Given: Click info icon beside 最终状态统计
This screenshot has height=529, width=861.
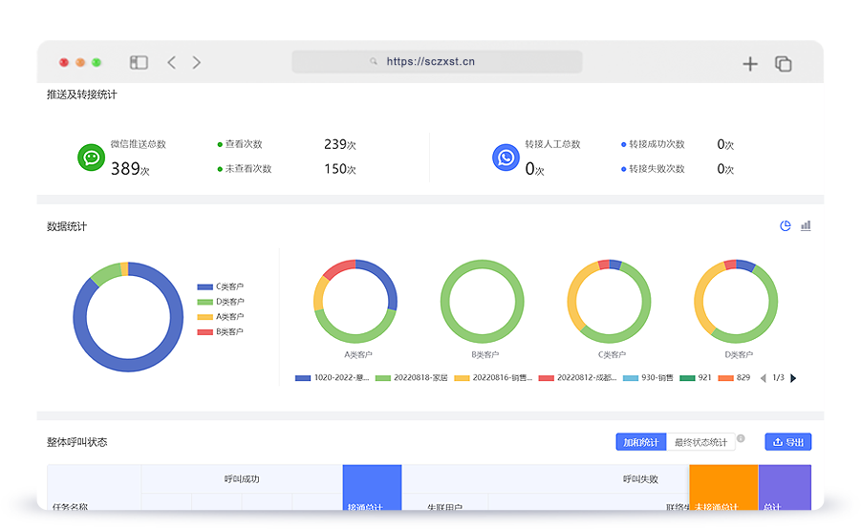Looking at the screenshot, I should pyautogui.click(x=741, y=438).
